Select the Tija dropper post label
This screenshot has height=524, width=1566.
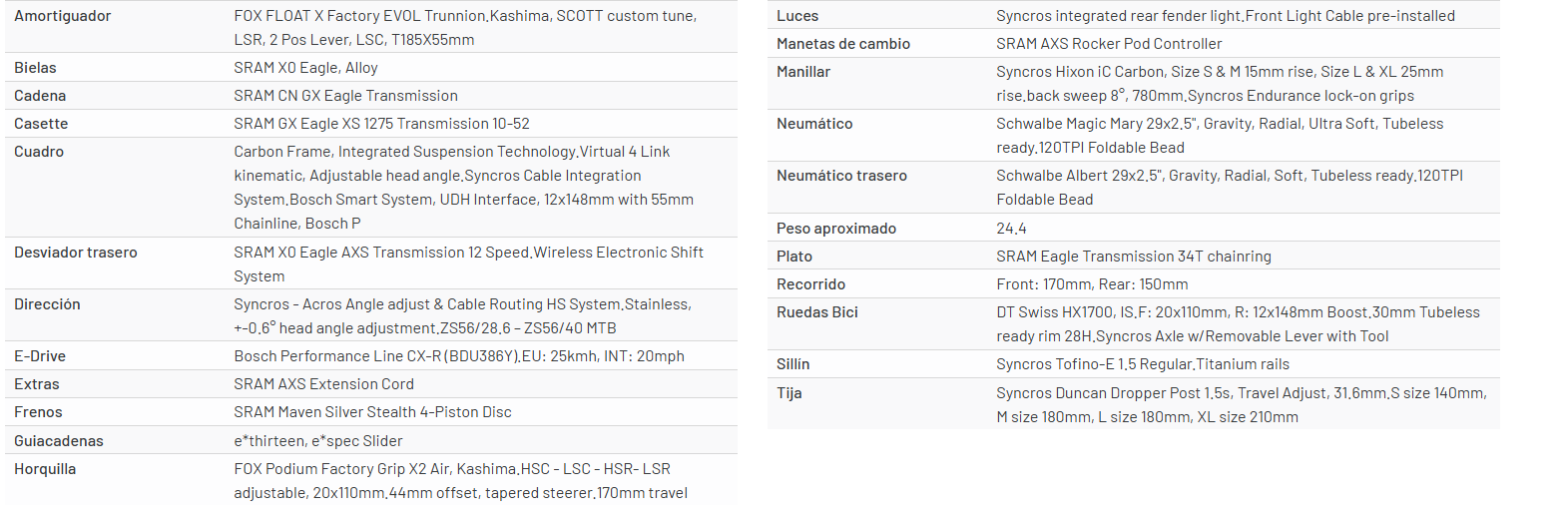788,393
